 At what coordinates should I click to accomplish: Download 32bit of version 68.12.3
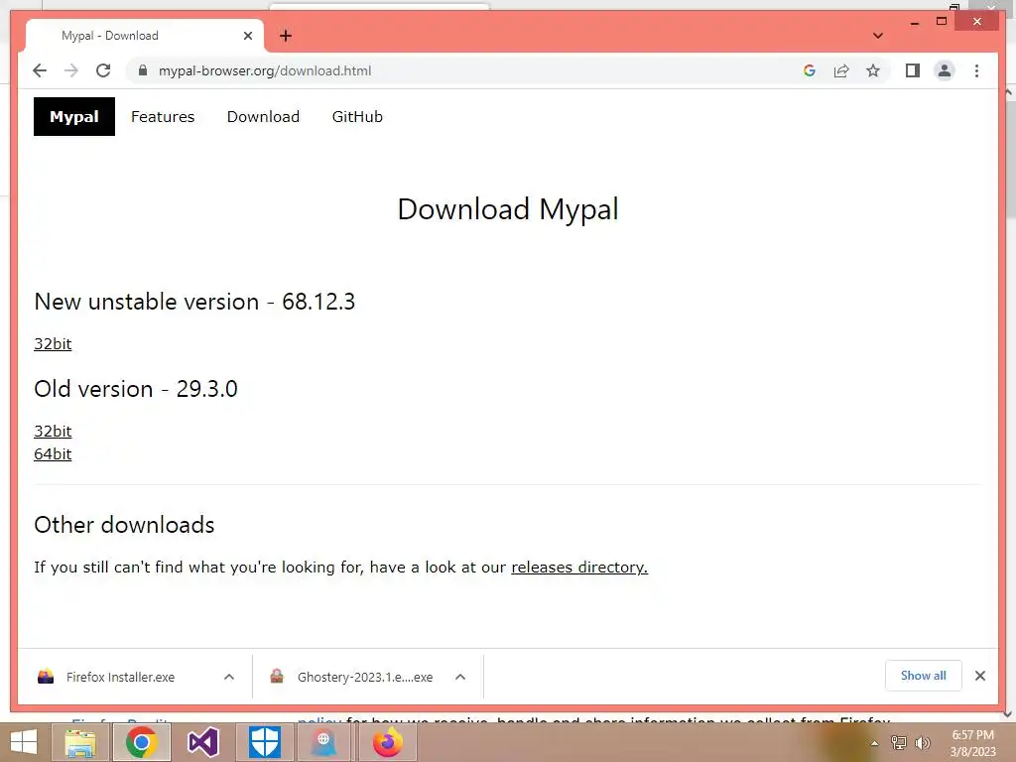tap(53, 344)
